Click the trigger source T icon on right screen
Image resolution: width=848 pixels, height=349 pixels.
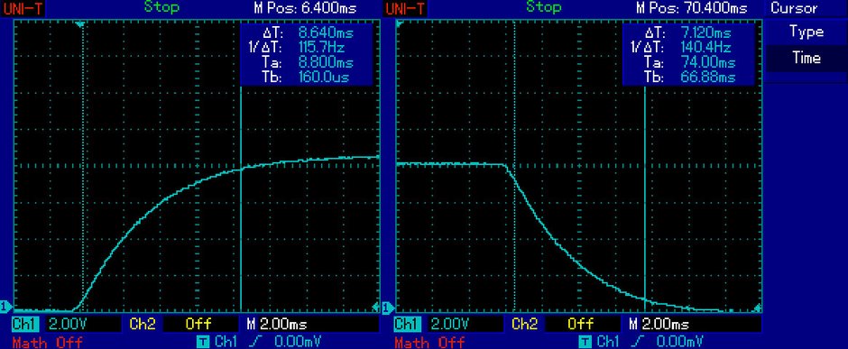(x=585, y=342)
